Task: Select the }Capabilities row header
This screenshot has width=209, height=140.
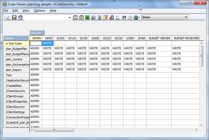Action: click(16, 86)
